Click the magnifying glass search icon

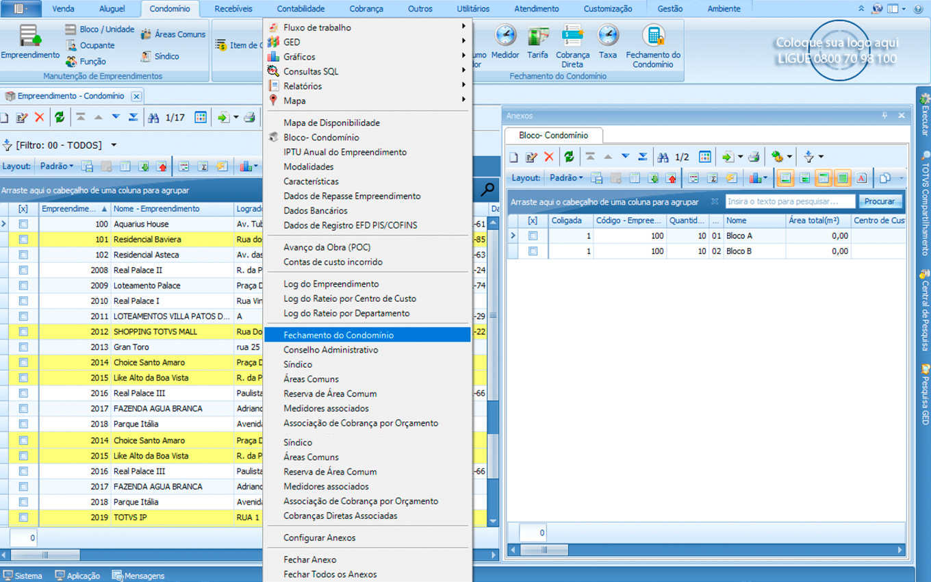pyautogui.click(x=487, y=190)
